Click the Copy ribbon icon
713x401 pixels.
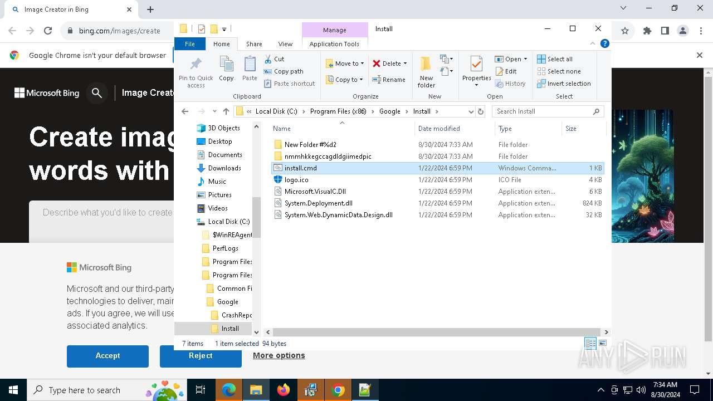[x=226, y=69]
